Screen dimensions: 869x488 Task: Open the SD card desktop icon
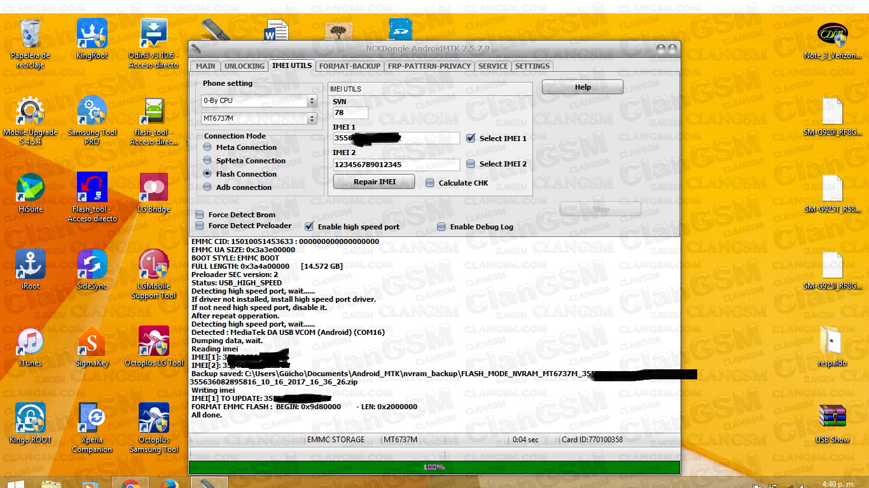click(x=400, y=29)
